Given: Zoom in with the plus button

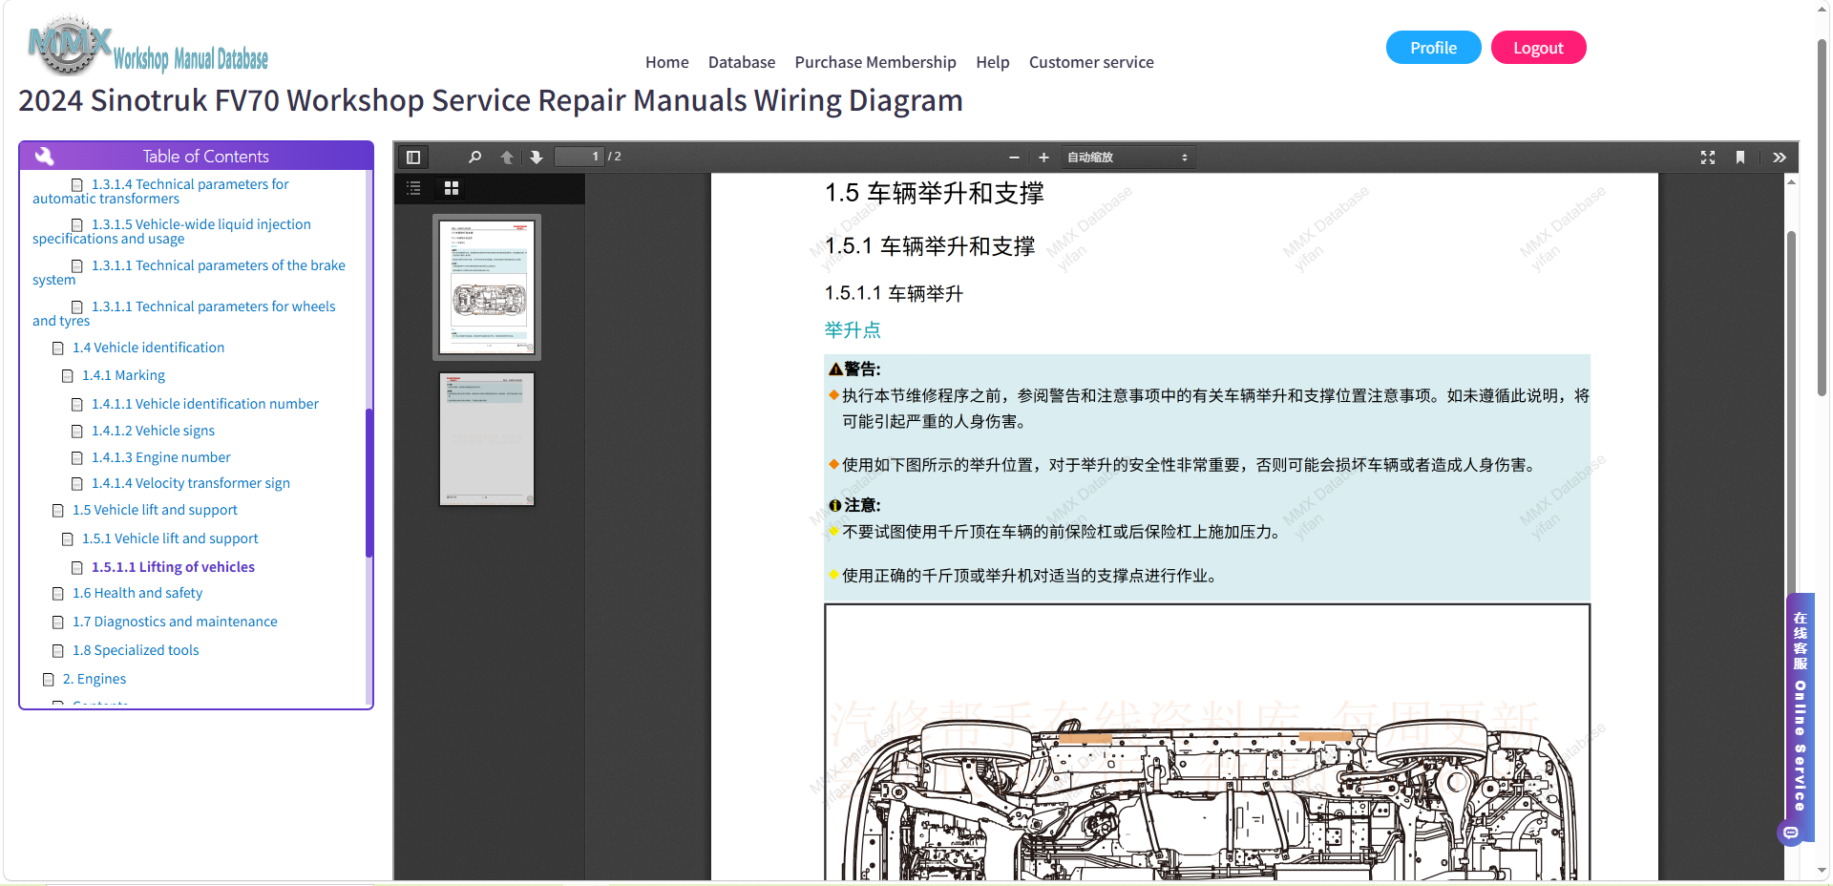Looking at the screenshot, I should pyautogui.click(x=1043, y=158).
